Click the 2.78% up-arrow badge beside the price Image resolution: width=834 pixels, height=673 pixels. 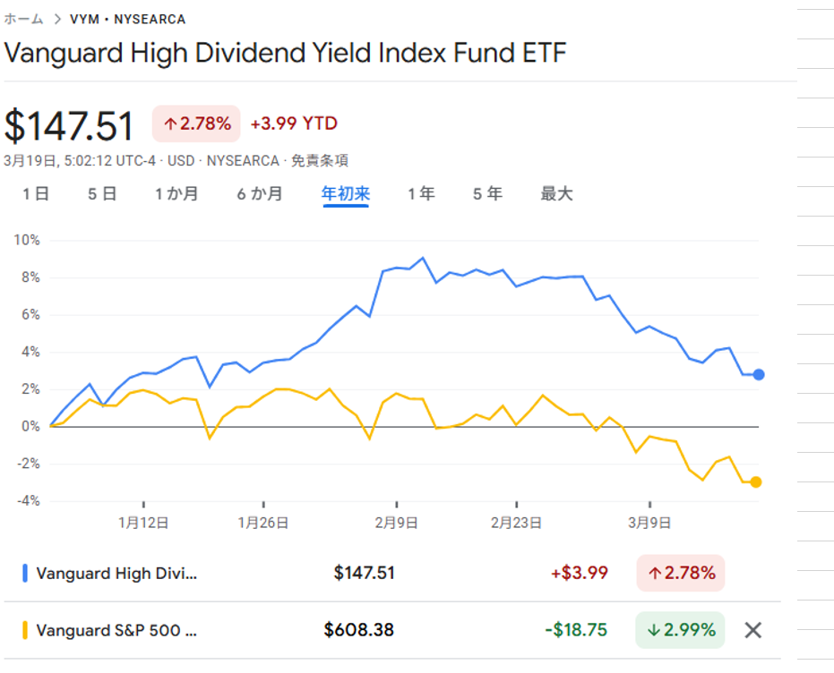196,124
